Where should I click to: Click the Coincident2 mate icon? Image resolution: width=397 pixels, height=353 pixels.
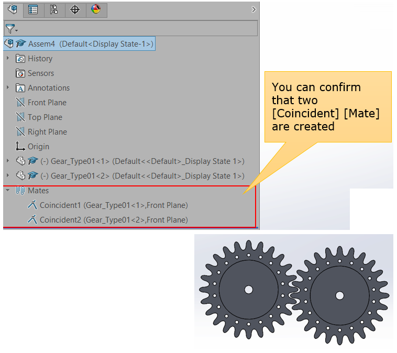pos(32,219)
